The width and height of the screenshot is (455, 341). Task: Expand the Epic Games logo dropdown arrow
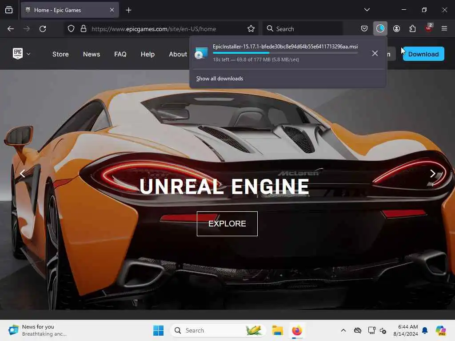click(28, 54)
